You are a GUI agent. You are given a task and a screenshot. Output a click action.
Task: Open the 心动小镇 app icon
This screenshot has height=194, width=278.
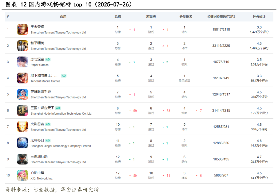pos(22,175)
